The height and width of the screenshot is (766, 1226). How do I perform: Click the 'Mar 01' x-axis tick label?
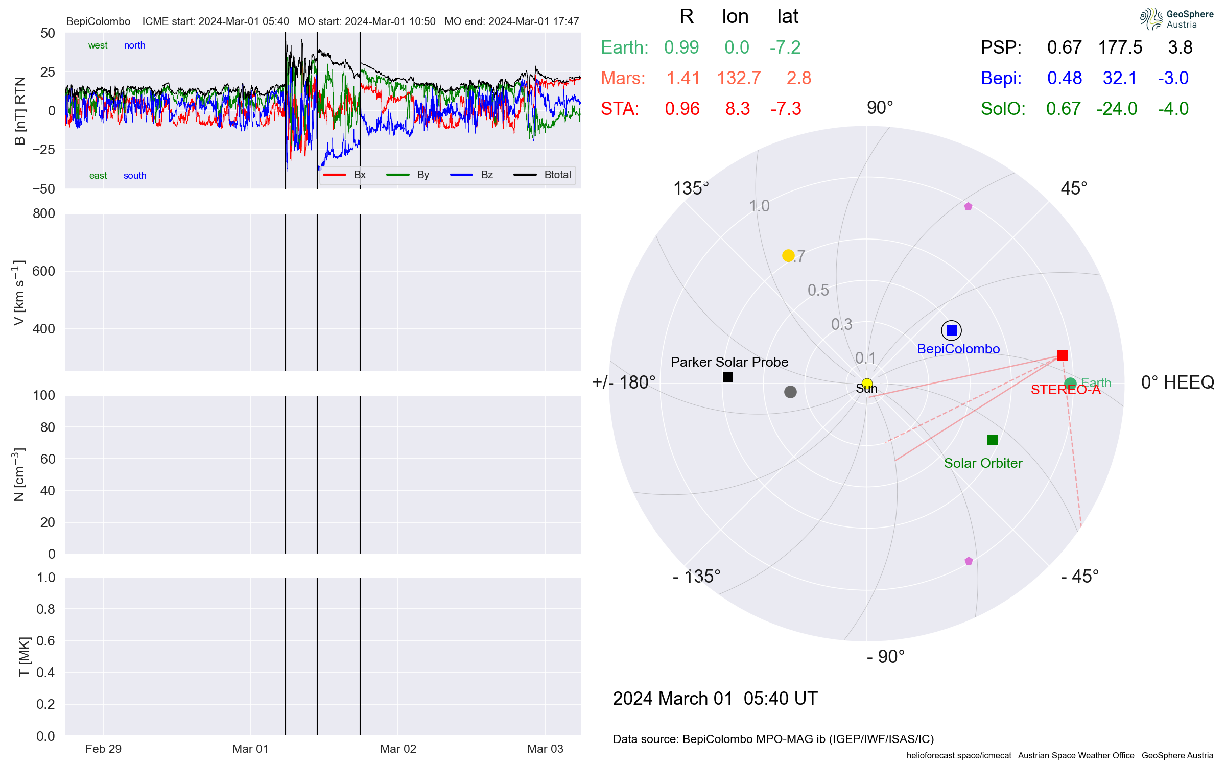(250, 749)
